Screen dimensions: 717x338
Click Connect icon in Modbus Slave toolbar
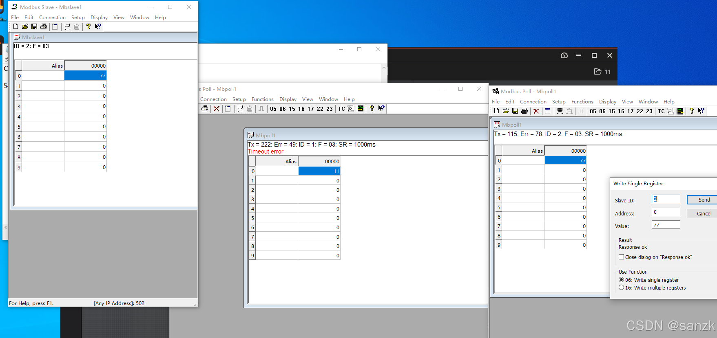[x=67, y=26]
